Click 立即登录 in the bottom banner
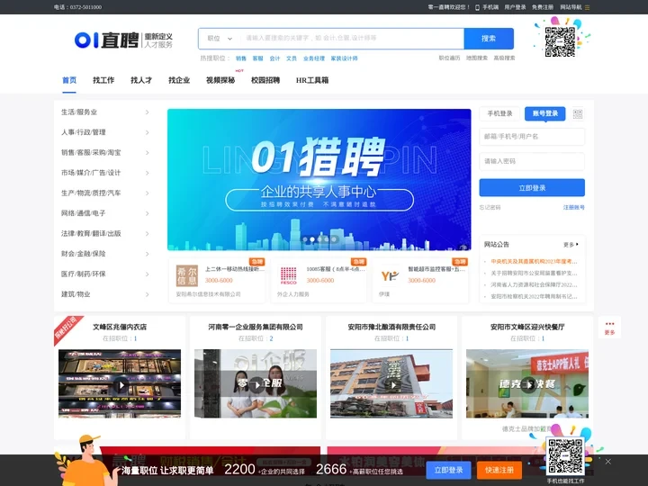 pyautogui.click(x=449, y=471)
